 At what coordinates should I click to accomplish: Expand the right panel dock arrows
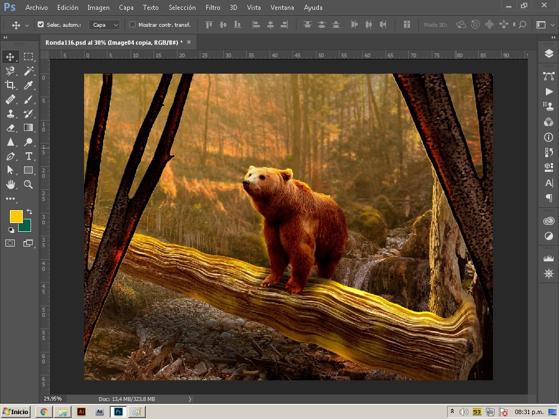pos(553,37)
